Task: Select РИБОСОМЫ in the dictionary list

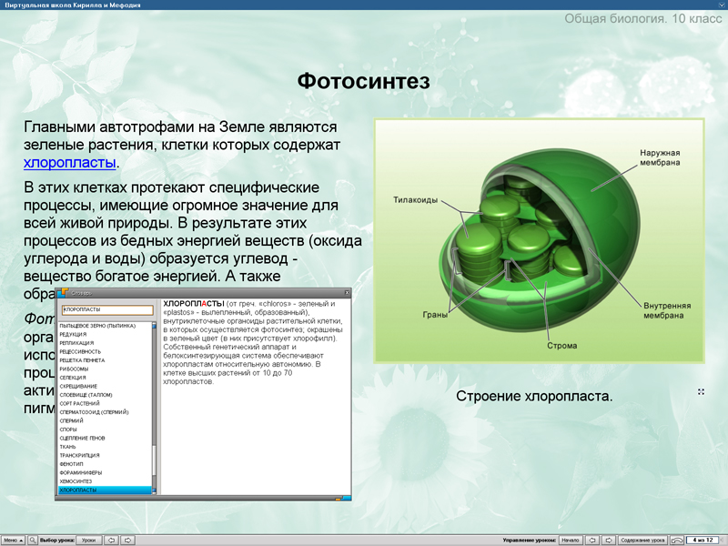Action: coord(75,369)
